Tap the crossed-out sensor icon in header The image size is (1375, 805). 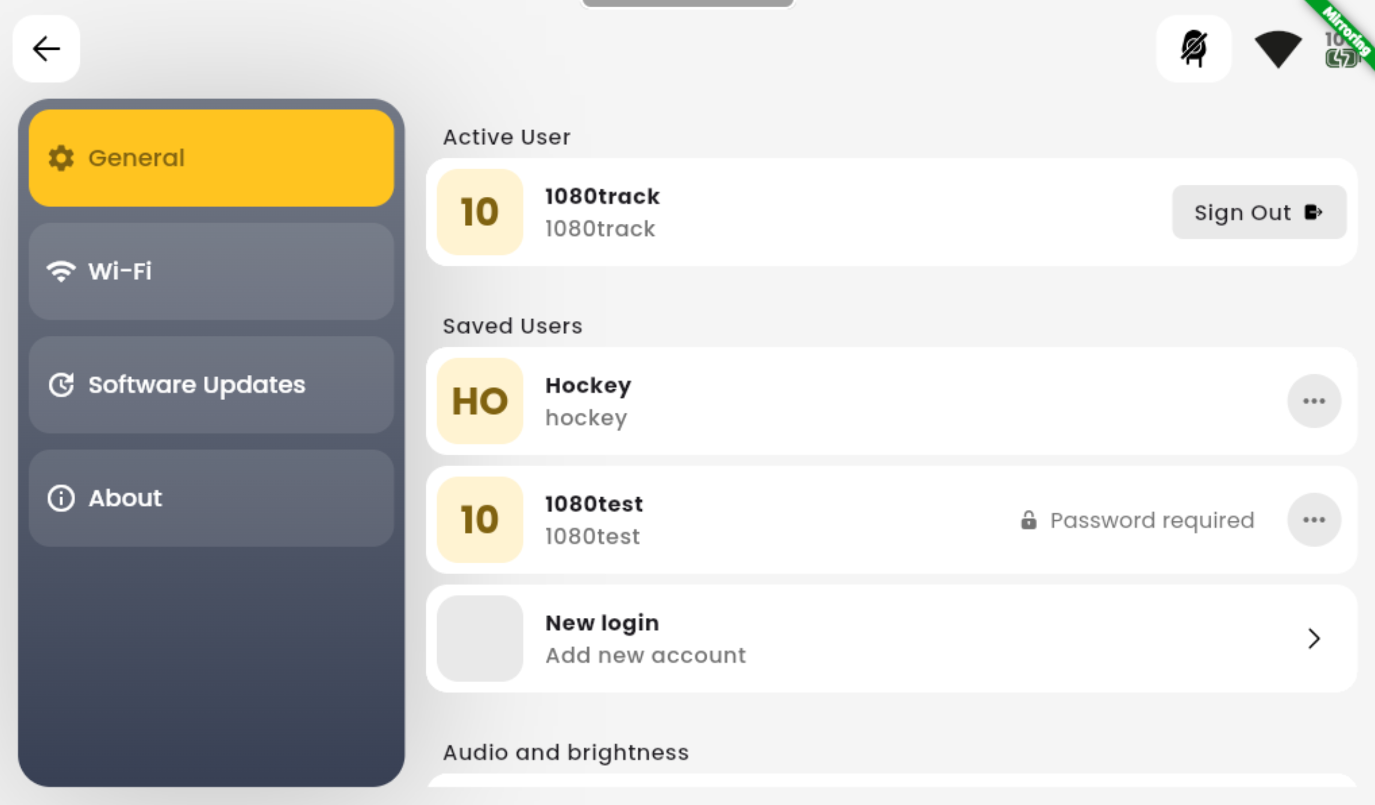pos(1194,49)
